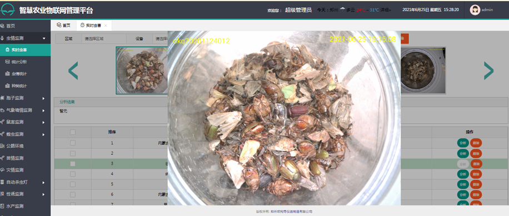Click the platform logo icon
This screenshot has width=509, height=216.
click(x=8, y=10)
